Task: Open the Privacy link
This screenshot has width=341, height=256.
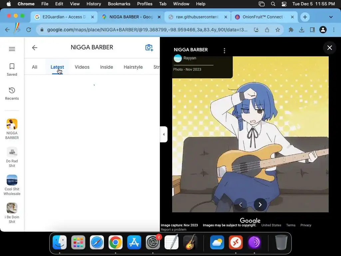Action: [x=306, y=225]
